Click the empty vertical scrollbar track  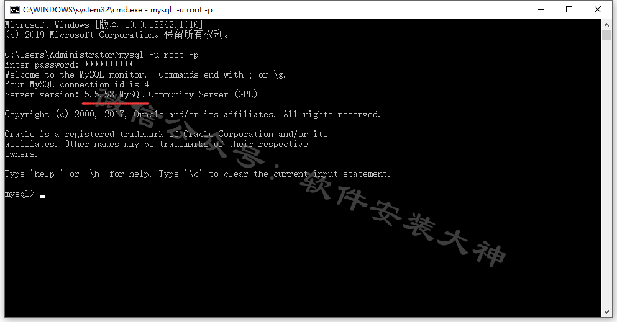[606, 172]
